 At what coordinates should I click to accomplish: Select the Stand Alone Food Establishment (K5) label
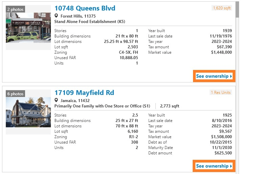90,22
